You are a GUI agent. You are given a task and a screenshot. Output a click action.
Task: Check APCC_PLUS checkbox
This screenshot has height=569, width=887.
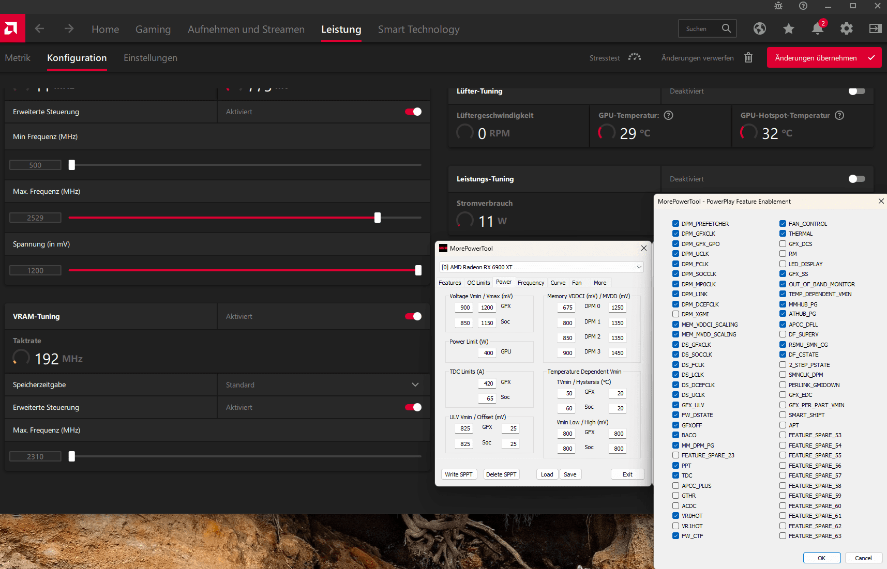click(x=675, y=485)
